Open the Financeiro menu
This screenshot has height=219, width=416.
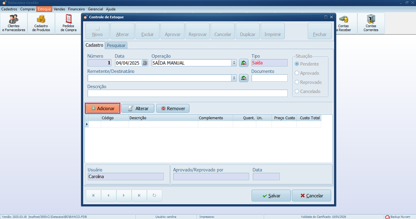76,9
